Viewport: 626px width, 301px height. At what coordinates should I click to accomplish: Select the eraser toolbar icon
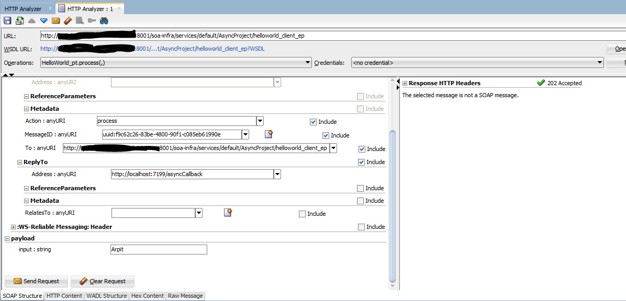coord(68,20)
